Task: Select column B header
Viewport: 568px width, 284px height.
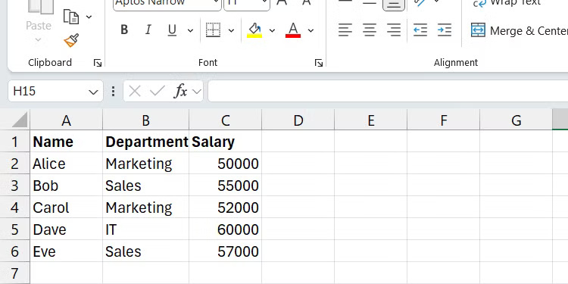Action: pos(145,120)
